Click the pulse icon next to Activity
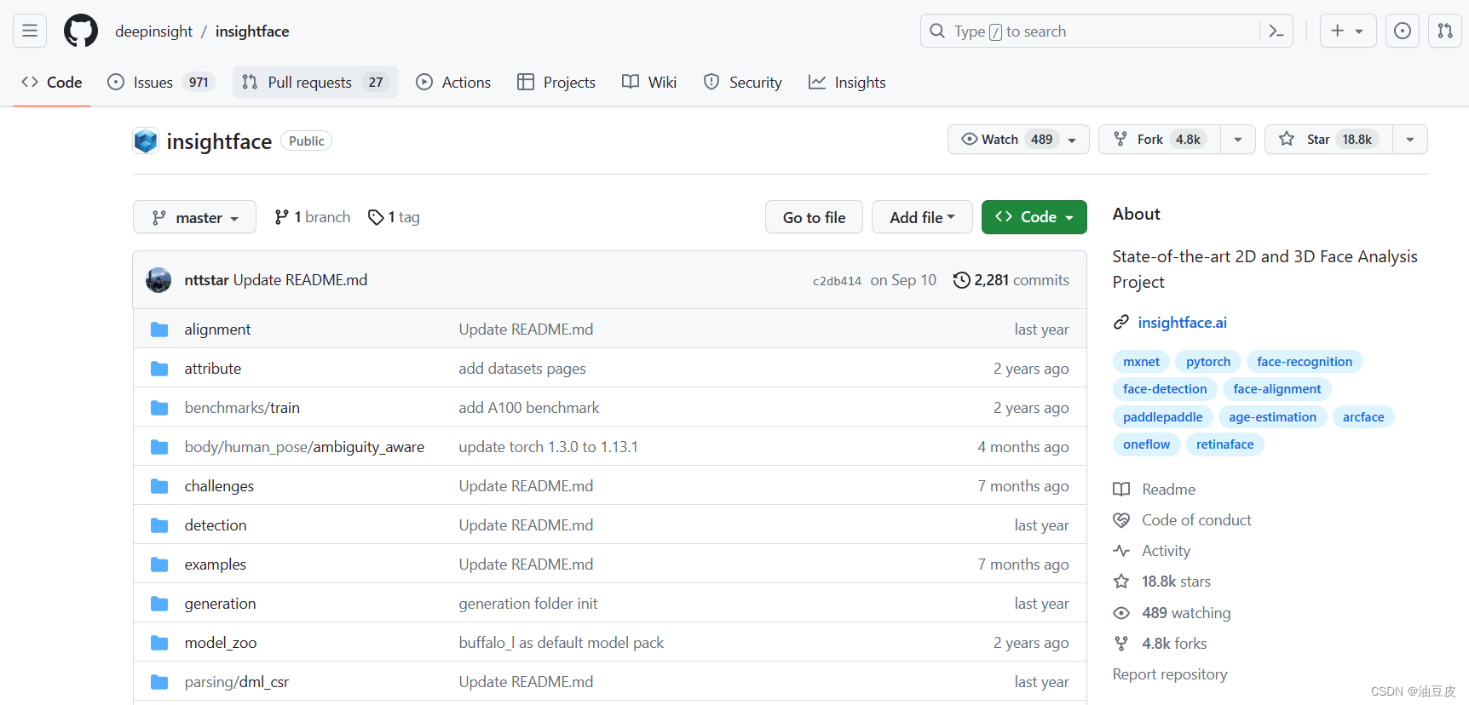Viewport: 1469px width, 705px height. [x=1121, y=551]
